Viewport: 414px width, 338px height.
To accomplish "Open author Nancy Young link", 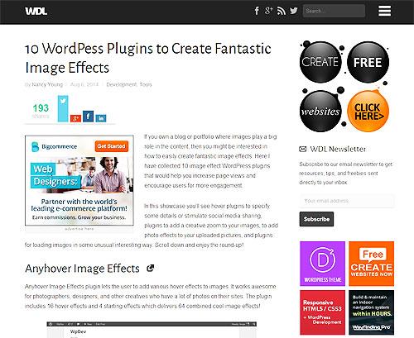I will tap(47, 84).
